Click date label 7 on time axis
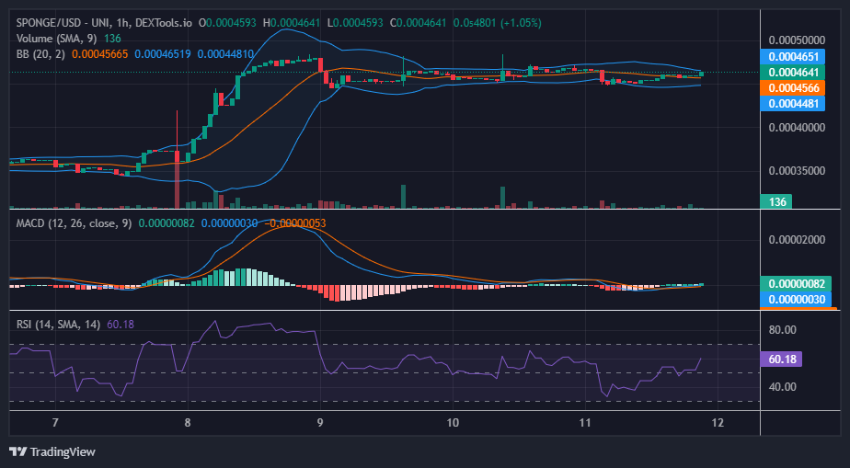Screen dimensions: 850x468 pos(55,423)
